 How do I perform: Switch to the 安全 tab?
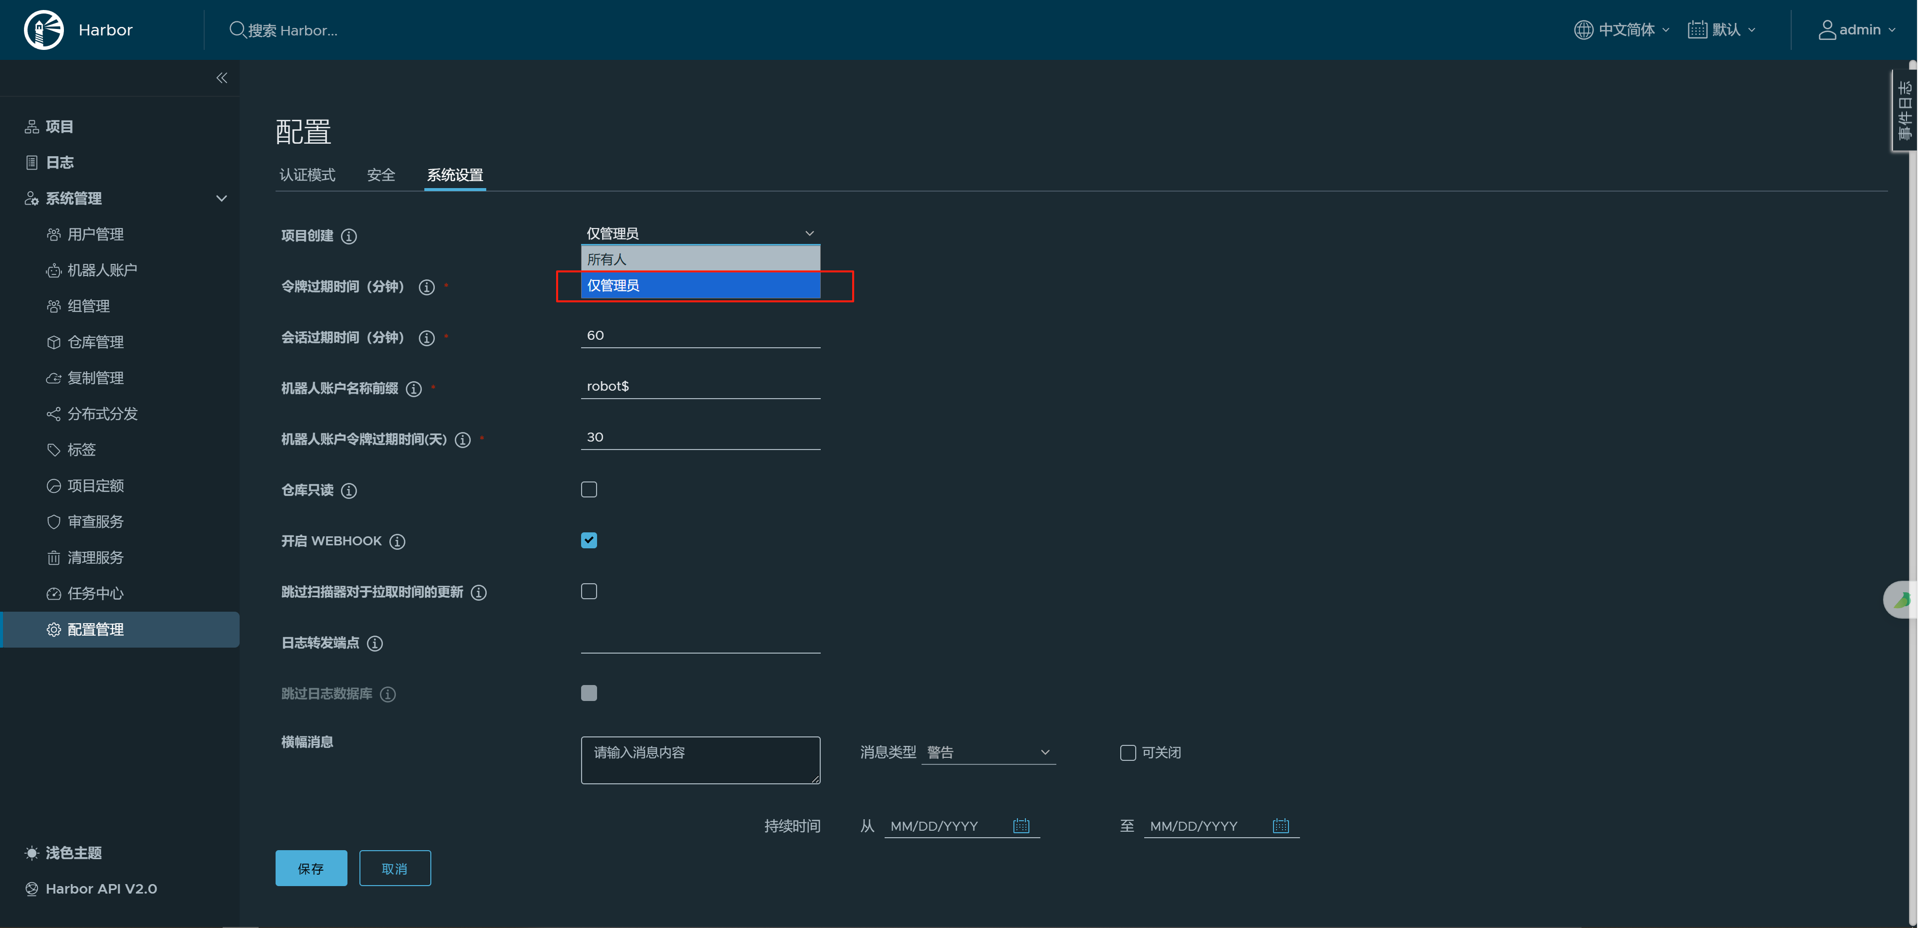380,175
